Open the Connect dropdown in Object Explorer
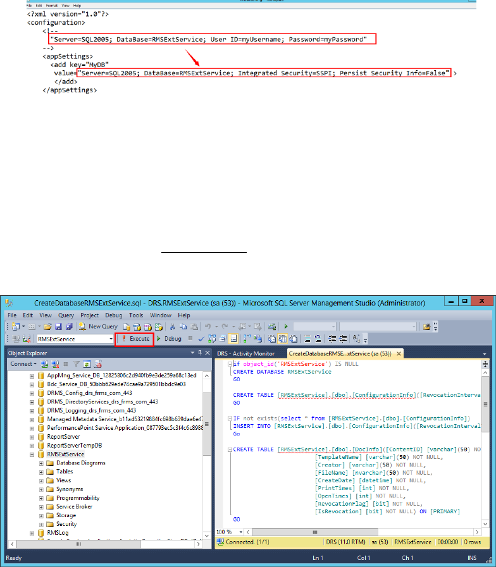The height and width of the screenshot is (567, 496). coord(23,364)
